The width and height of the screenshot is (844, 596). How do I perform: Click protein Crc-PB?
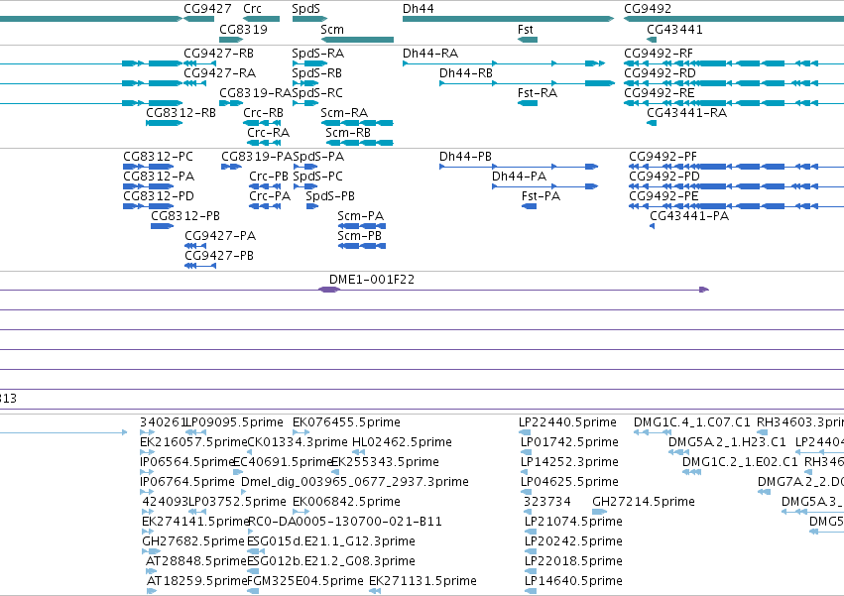tap(265, 186)
